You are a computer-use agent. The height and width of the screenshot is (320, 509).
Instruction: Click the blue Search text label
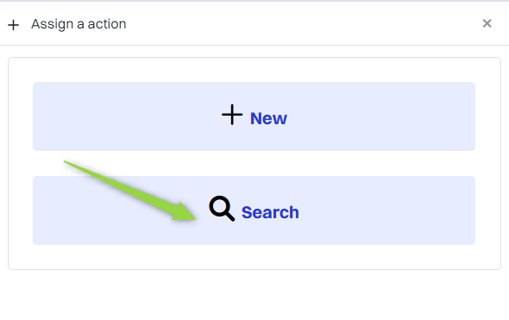(x=270, y=212)
